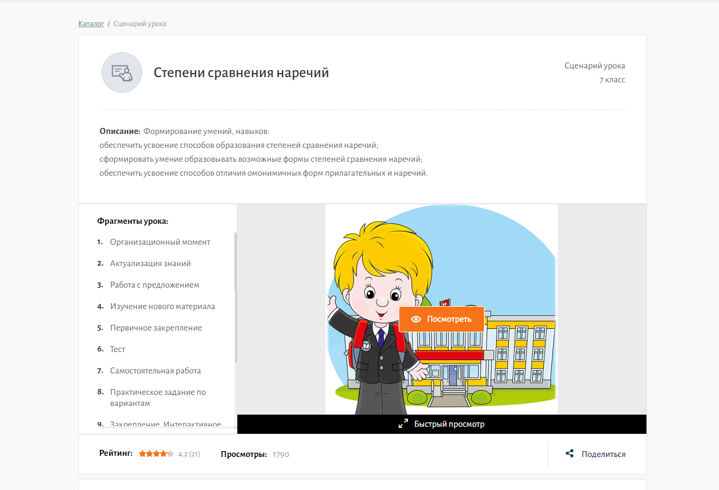Click the Посмотреть orange button
Image resolution: width=719 pixels, height=490 pixels.
point(442,320)
